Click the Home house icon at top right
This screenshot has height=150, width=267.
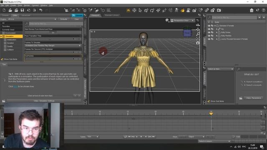click(252, 10)
